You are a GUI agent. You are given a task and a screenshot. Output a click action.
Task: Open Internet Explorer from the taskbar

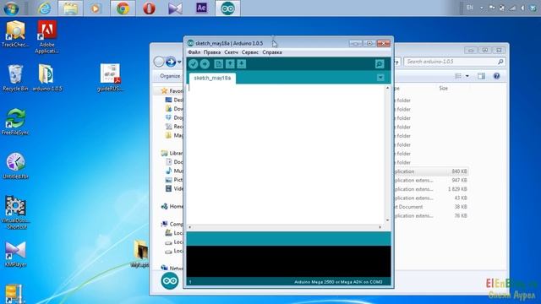(44, 8)
